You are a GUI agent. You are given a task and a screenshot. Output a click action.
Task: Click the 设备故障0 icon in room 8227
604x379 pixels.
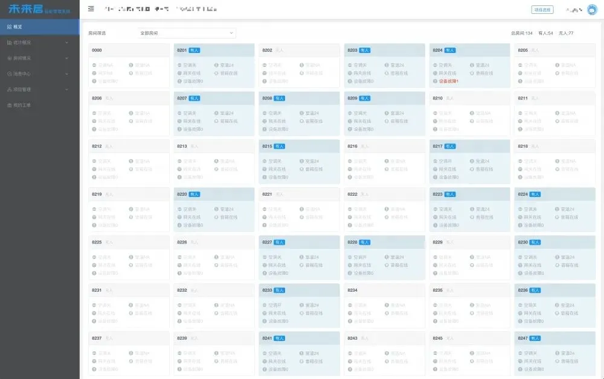click(x=265, y=273)
